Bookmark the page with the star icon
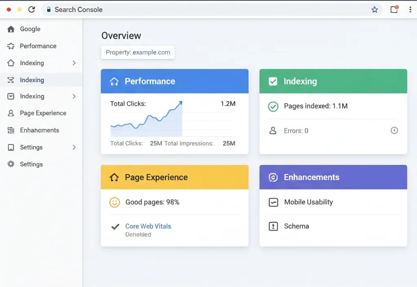This screenshot has height=287, width=417. pos(375,10)
